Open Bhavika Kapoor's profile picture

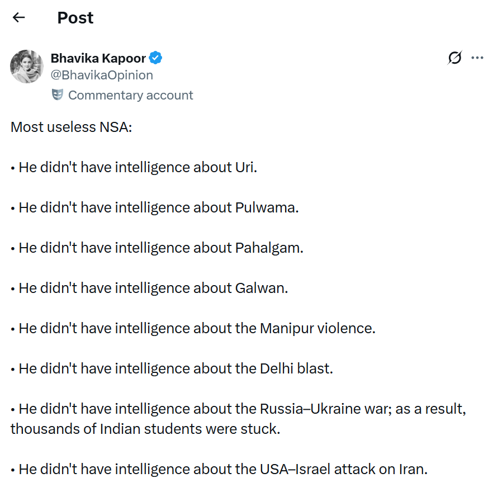coord(27,67)
